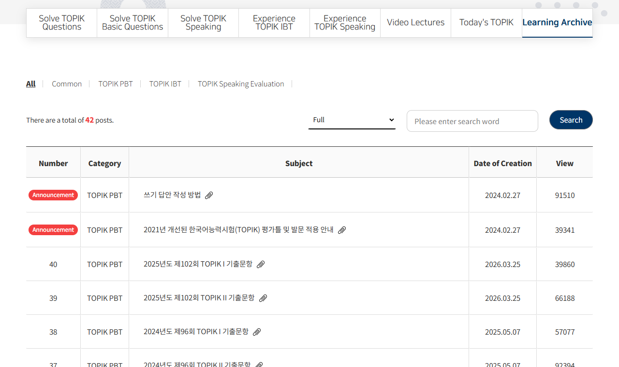Open post 2024년도 제96회 TOPIK I 기출문항
Screen dimensions: 619x367
196,331
